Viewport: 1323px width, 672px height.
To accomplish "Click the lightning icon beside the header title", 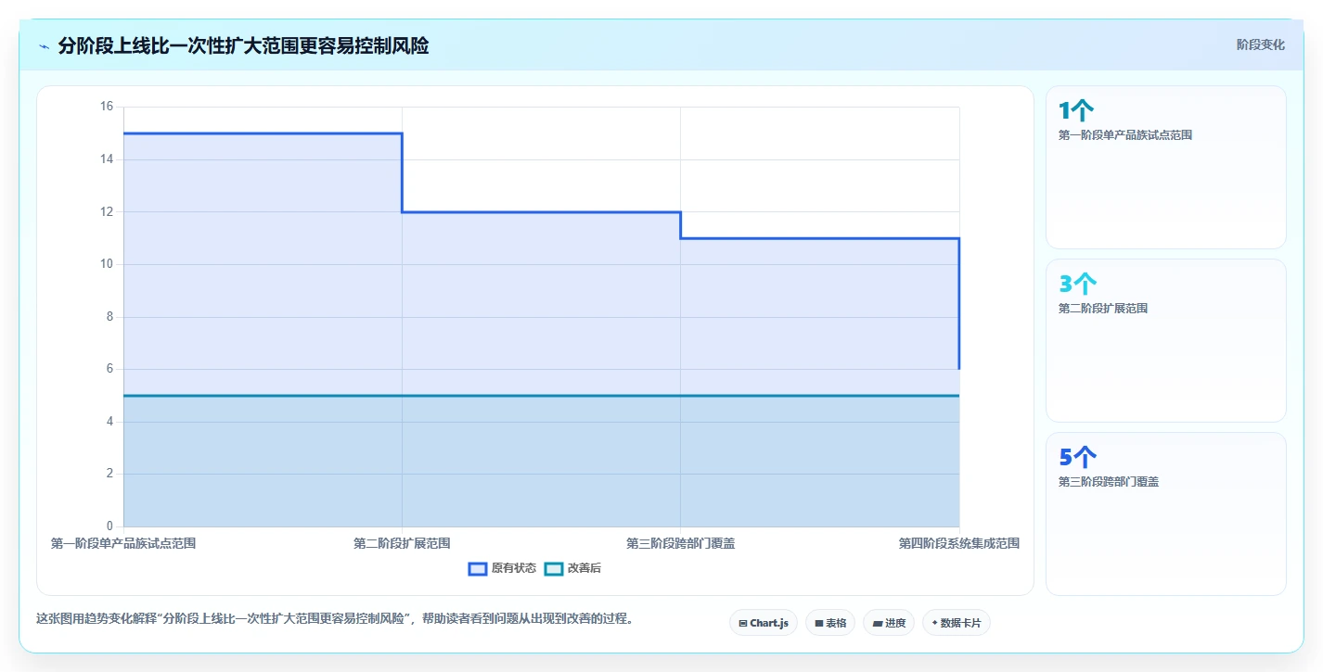I will (44, 46).
